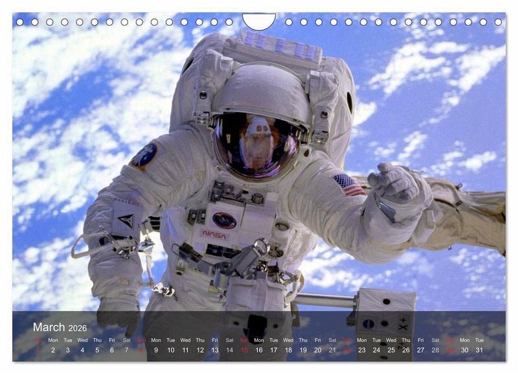Viewport: 518px width, 374px height.
Task: Click the Wed label above date 11
Action: click(x=185, y=340)
